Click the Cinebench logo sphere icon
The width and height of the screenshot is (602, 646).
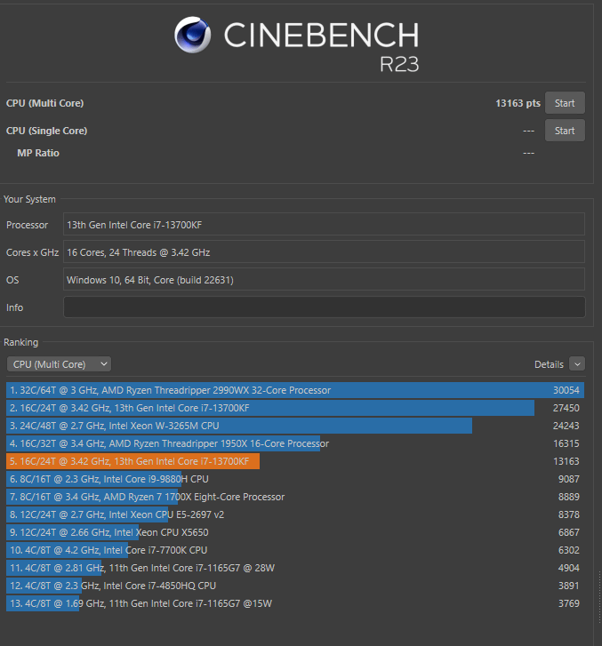[192, 35]
